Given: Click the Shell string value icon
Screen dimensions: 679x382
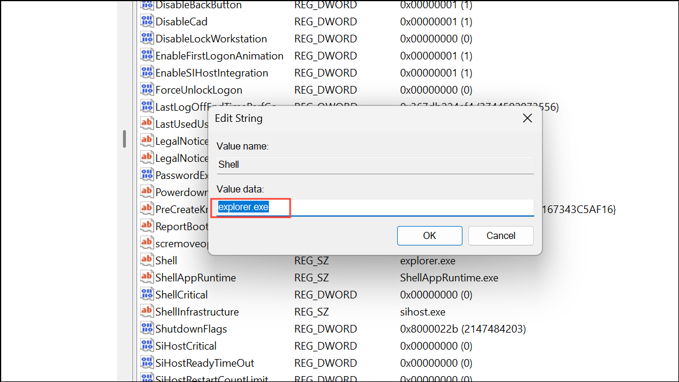Looking at the screenshot, I should coord(147,260).
